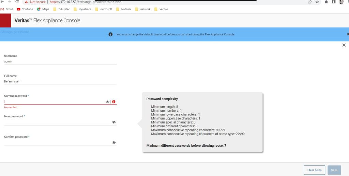Click the red error icon in Current password
The width and height of the screenshot is (349, 176).
point(113,102)
